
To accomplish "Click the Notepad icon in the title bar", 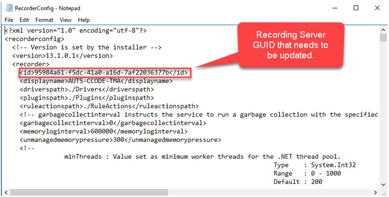I will [x=8, y=8].
